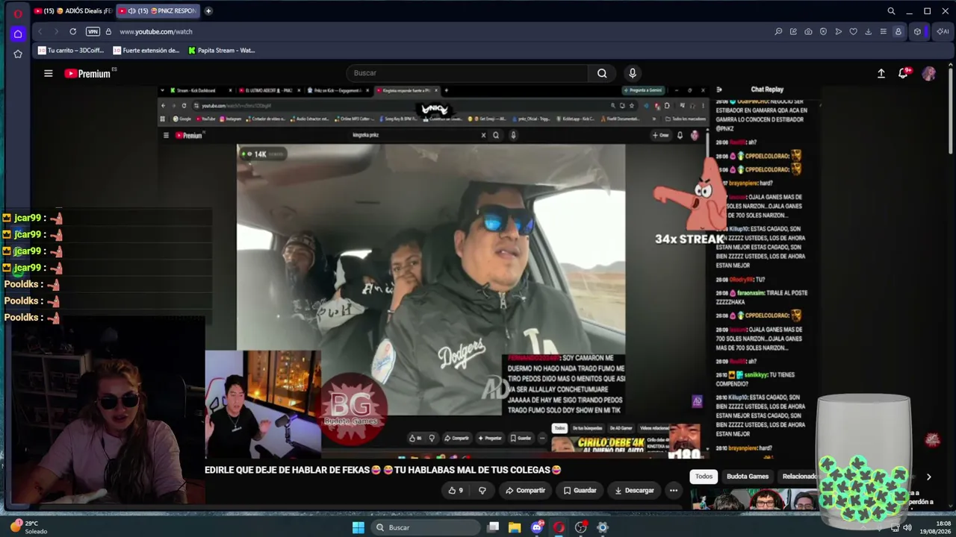Open the Opera AI assistant button
The width and height of the screenshot is (956, 537).
943,31
